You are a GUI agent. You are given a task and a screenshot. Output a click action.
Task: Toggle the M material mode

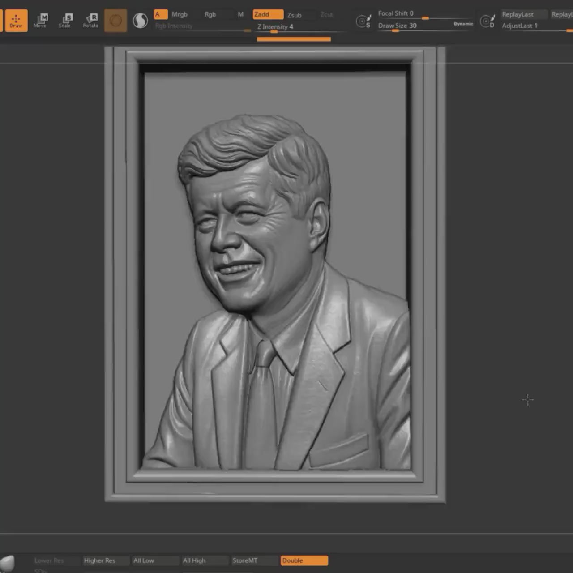(240, 14)
